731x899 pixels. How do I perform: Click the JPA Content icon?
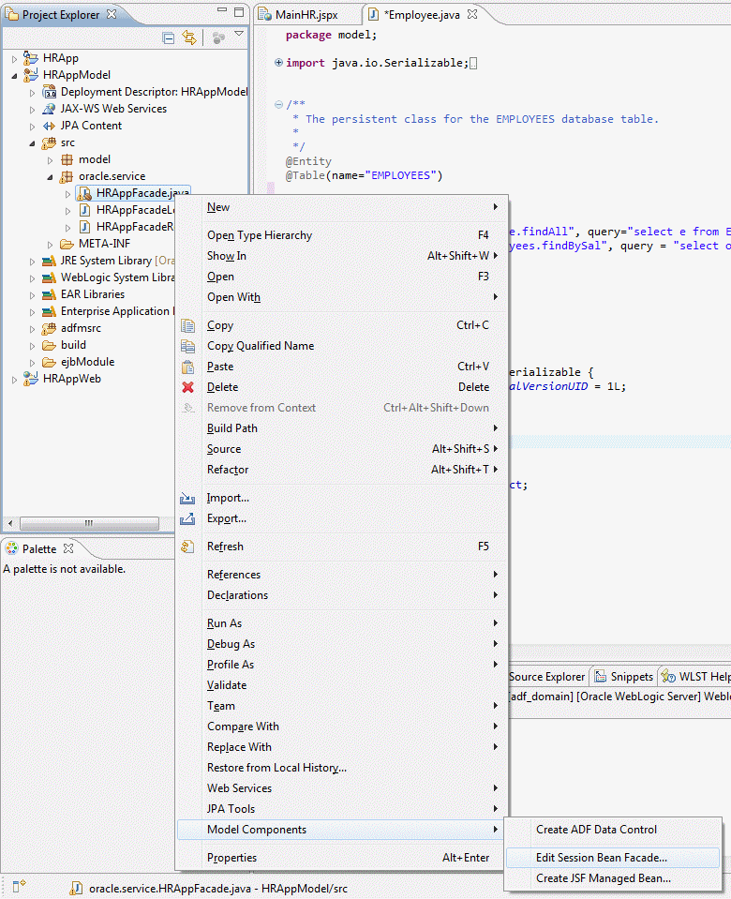tap(49, 126)
